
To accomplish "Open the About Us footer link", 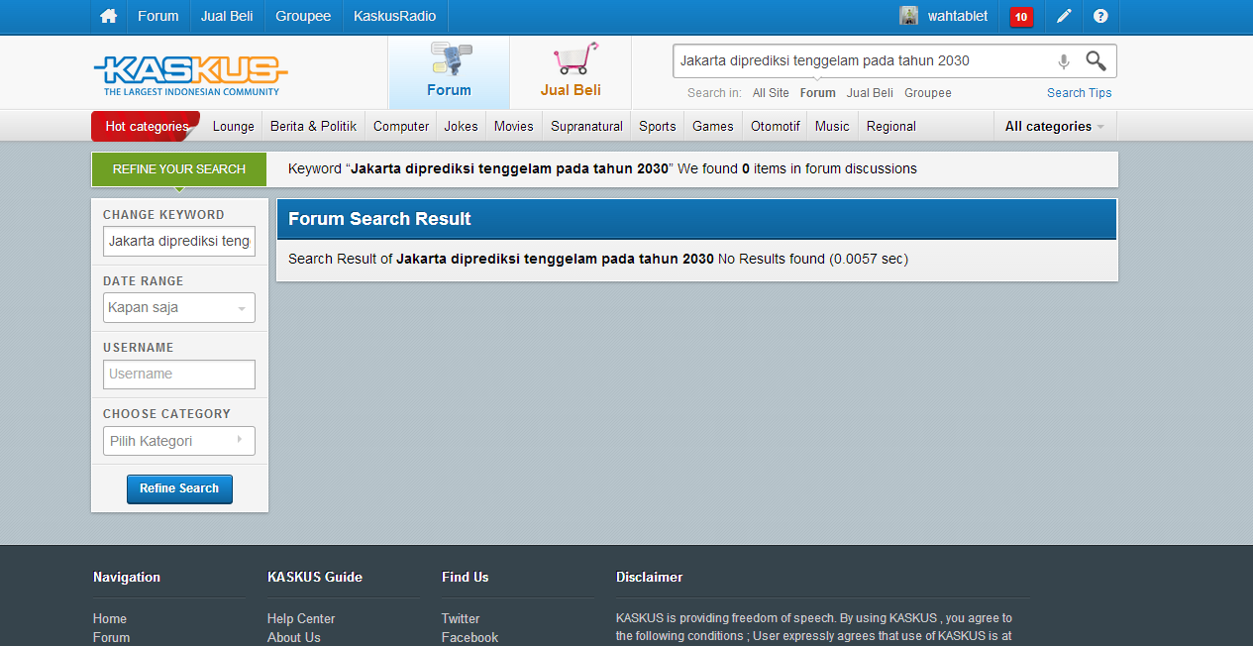I will 294,637.
